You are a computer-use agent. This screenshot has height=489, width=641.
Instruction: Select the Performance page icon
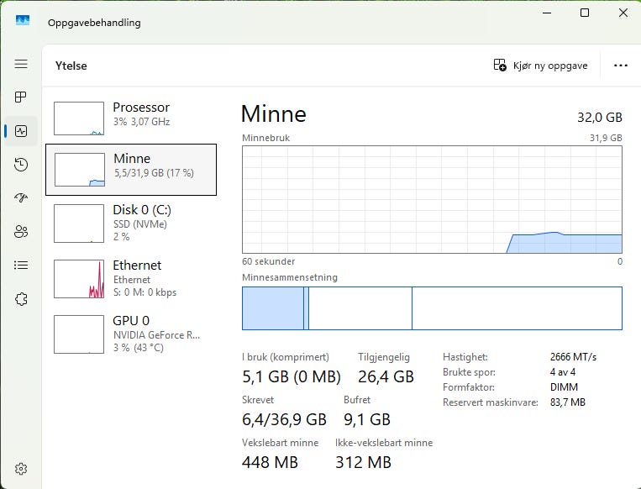pos(21,131)
